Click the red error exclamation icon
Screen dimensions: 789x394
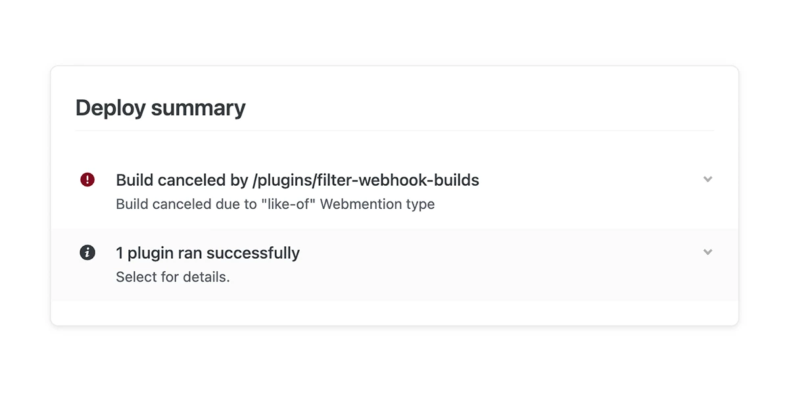(x=87, y=179)
